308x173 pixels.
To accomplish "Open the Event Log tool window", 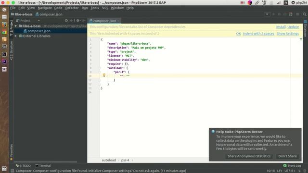I will tap(292, 166).
